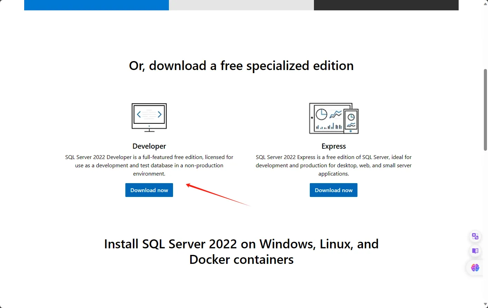Click the dark banner panel at top
Image resolution: width=488 pixels, height=308 pixels.
pos(386,5)
